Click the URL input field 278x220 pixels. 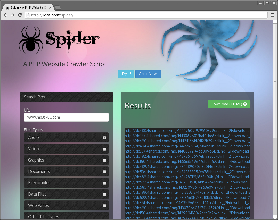[x=66, y=117]
